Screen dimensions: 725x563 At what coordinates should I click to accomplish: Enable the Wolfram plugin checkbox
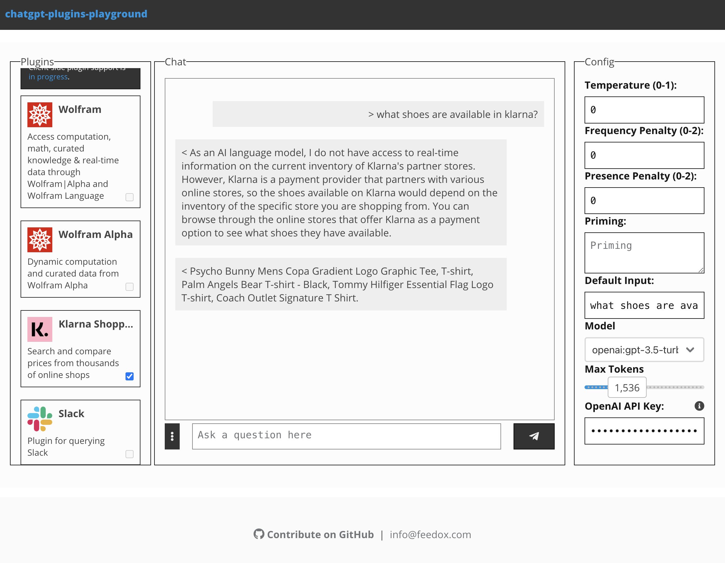(x=130, y=197)
